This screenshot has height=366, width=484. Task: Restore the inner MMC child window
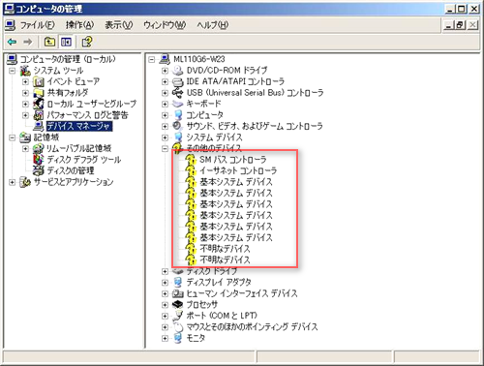coord(461,25)
